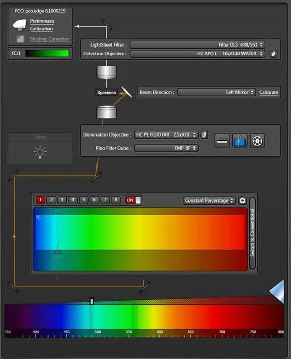Open illumination objective list icon
291x359 pixels.
(x=204, y=135)
